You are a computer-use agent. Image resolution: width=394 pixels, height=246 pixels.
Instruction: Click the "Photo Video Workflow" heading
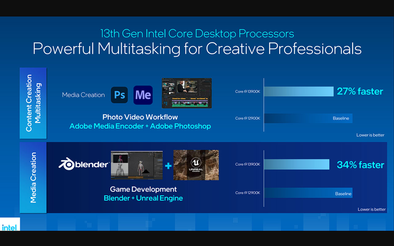tap(140, 117)
